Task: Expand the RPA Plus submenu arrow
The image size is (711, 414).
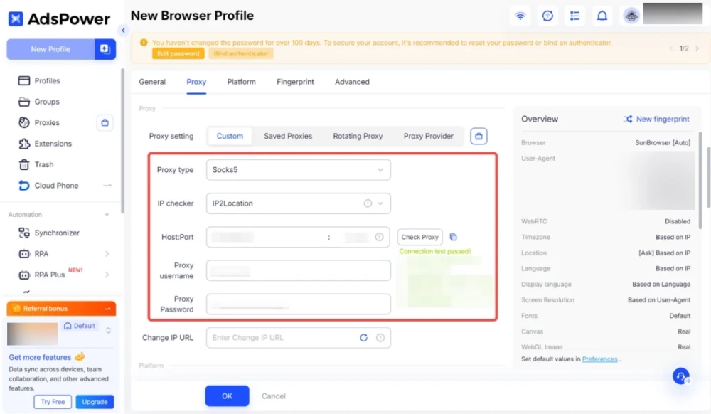Action: click(x=107, y=275)
